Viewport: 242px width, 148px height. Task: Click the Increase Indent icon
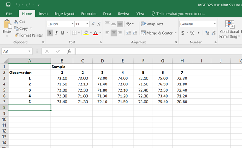pos(135,33)
